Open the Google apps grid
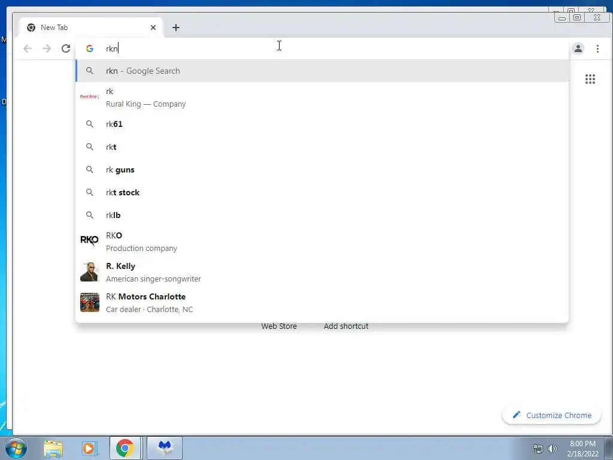Image resolution: width=613 pixels, height=460 pixels. pyautogui.click(x=590, y=79)
